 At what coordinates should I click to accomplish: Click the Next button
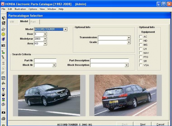click(x=143, y=124)
